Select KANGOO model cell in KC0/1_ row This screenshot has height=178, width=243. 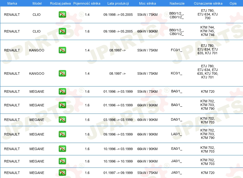(37, 73)
